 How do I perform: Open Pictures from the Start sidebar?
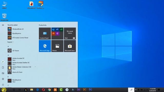coord(3,73)
